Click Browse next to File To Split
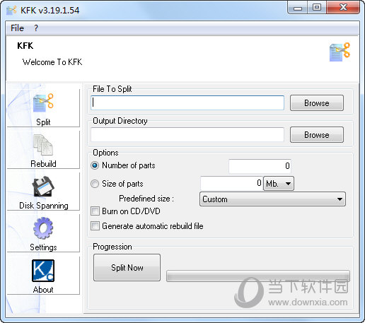 317,103
